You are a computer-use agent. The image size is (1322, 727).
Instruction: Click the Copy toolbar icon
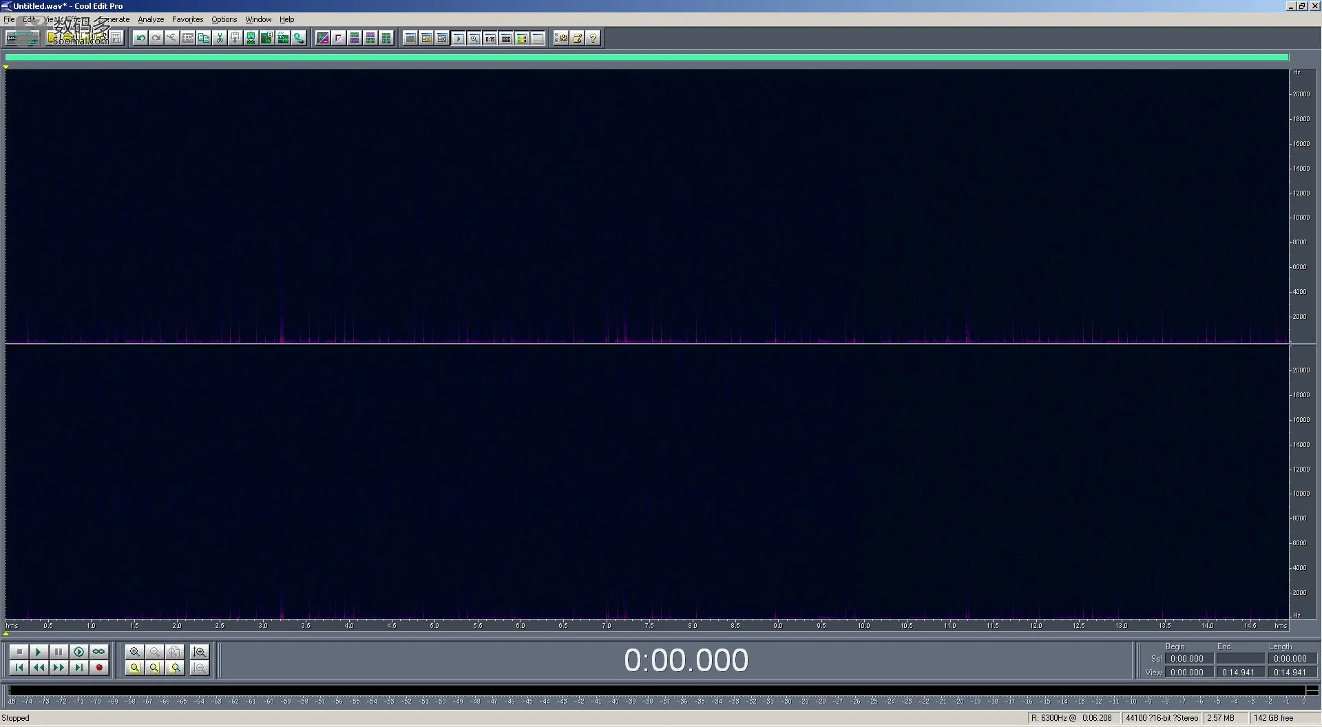[x=204, y=38]
